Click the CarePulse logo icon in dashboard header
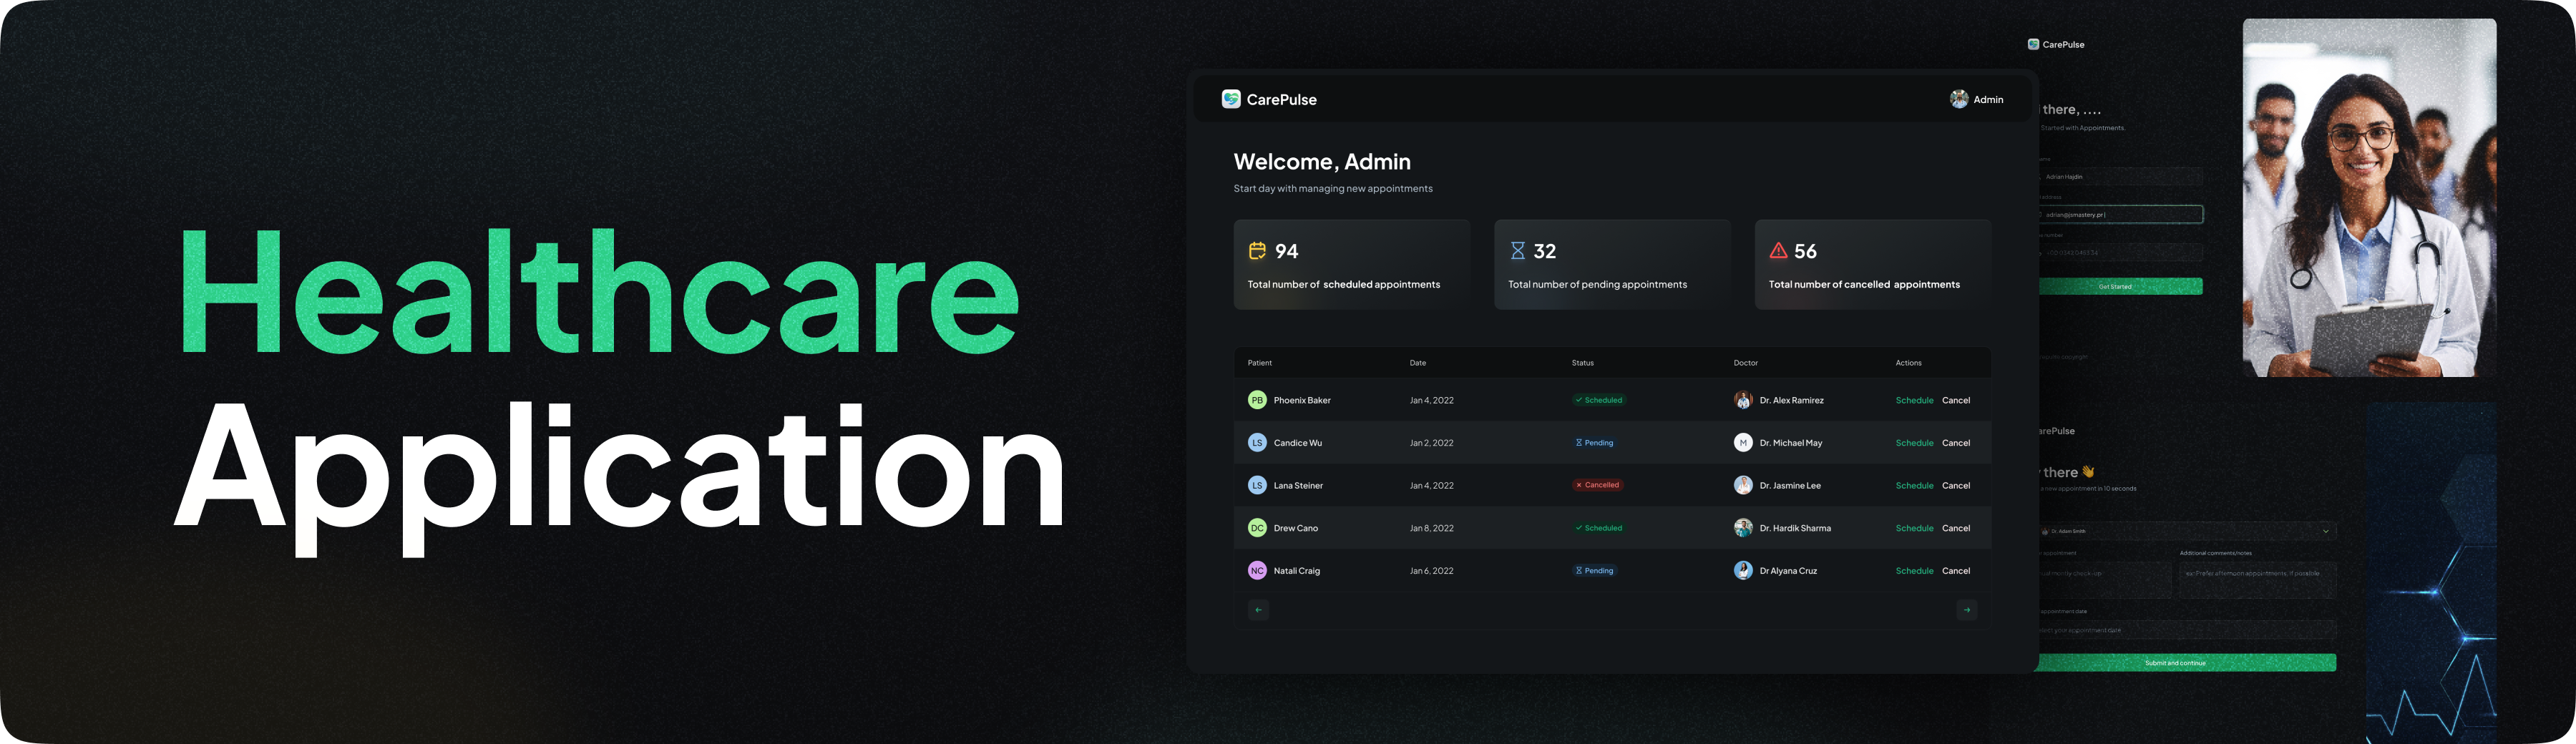Screen dimensions: 2576x744 [1231, 99]
